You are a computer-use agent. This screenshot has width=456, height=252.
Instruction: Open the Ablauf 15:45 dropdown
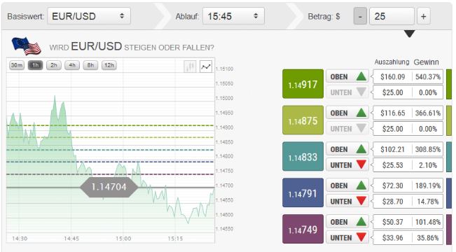(x=233, y=16)
